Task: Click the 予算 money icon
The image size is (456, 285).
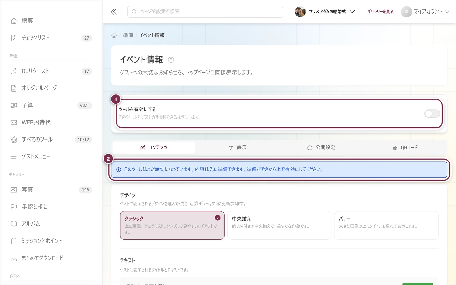Action: pos(14,105)
